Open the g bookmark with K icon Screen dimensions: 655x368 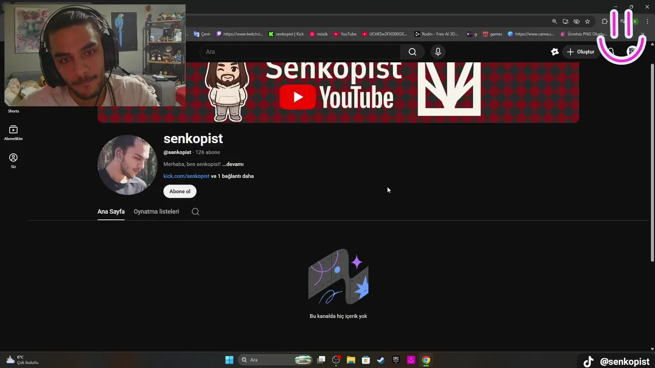(x=472, y=34)
